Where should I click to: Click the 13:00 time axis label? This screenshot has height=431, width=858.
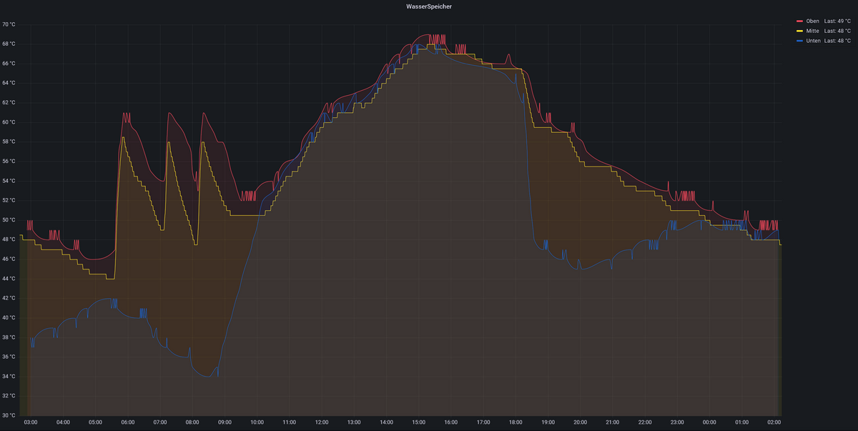(354, 422)
